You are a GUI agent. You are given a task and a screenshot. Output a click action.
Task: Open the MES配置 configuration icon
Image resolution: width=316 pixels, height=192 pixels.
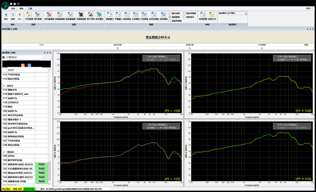click(x=203, y=15)
